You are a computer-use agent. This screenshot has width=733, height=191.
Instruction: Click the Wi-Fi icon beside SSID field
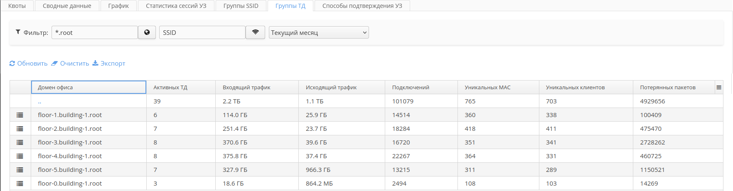pyautogui.click(x=255, y=32)
